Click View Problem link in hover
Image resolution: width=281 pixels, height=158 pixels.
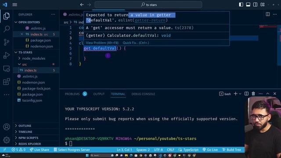click(102, 43)
